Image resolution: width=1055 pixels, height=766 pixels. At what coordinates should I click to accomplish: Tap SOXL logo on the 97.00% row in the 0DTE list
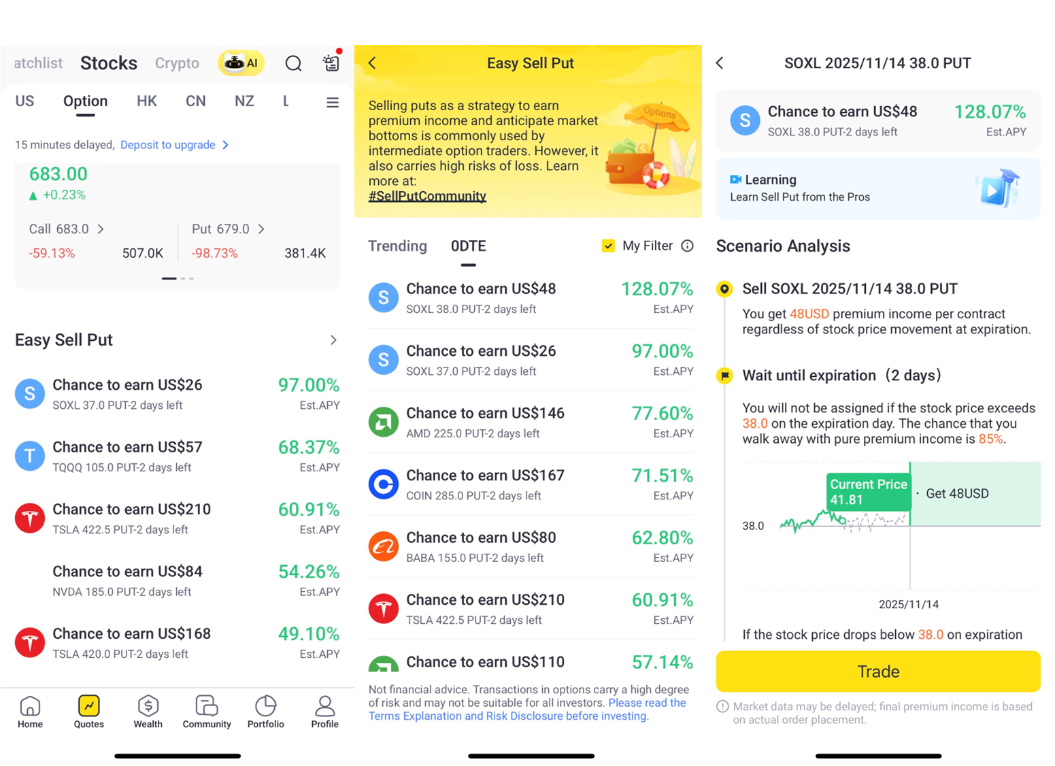coord(384,360)
